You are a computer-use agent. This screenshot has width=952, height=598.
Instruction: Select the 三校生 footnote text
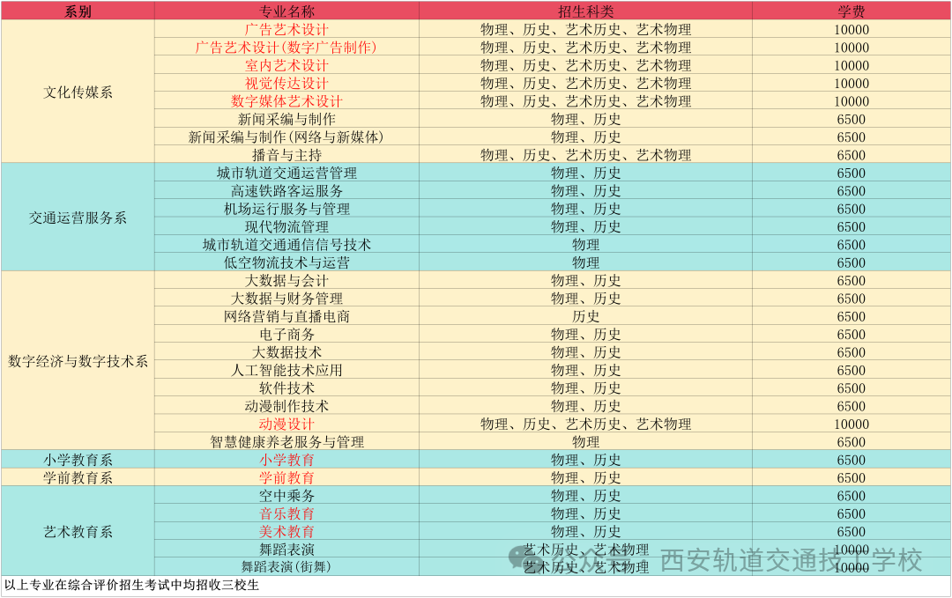(132, 587)
